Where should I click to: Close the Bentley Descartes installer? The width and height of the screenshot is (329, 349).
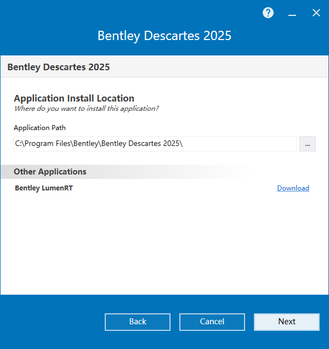(x=316, y=13)
